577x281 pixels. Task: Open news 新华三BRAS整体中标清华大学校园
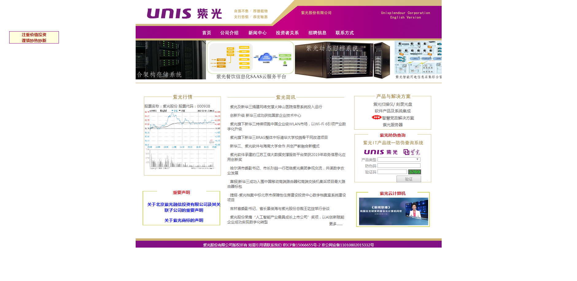point(279,138)
